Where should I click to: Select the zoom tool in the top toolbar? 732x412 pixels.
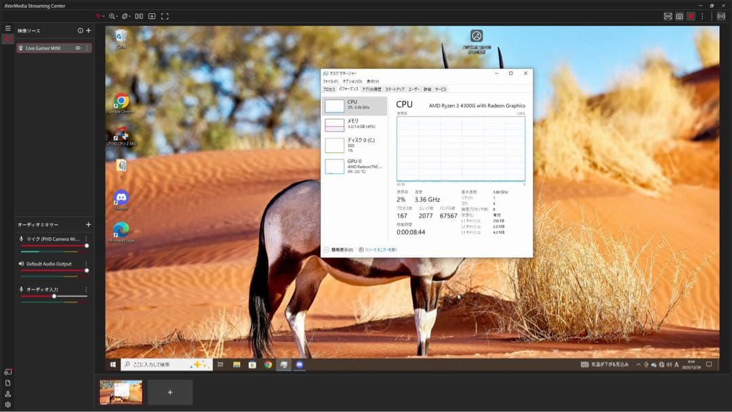(x=112, y=16)
